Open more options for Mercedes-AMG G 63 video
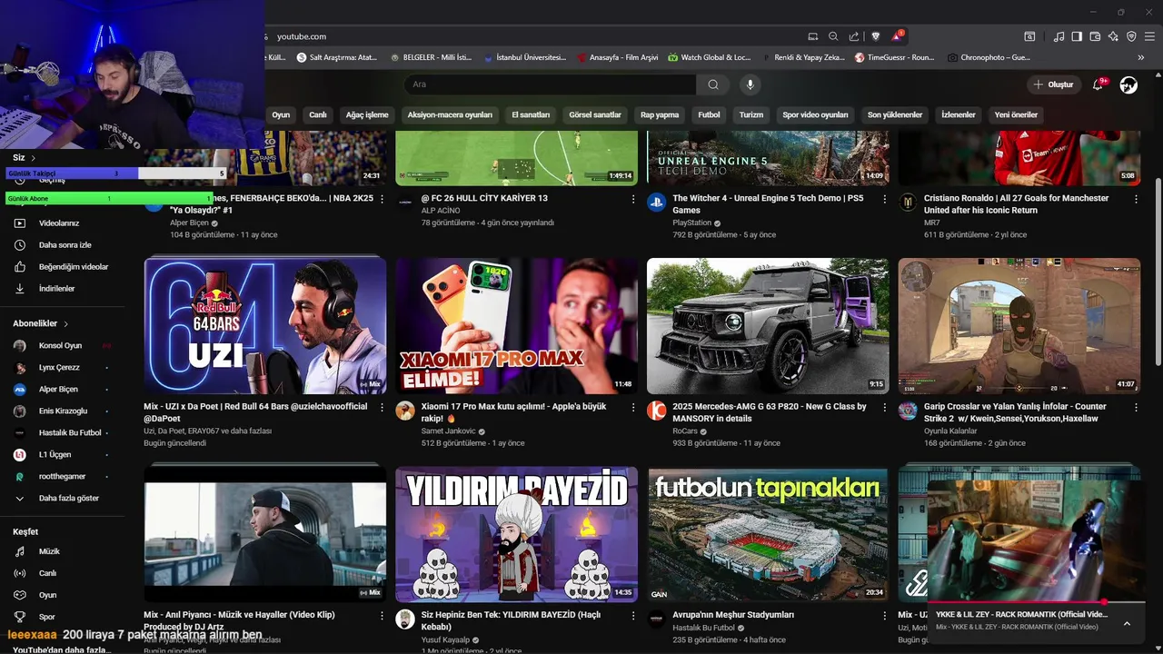This screenshot has height=654, width=1163. (x=884, y=408)
